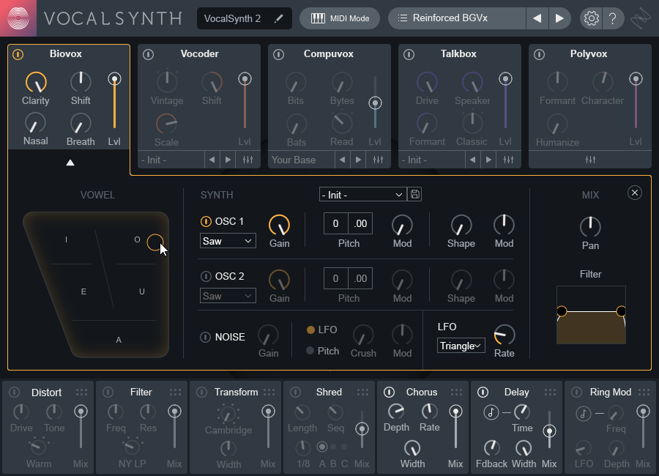Image resolution: width=659 pixels, height=476 pixels.
Task: Close the Biovox advanced panel
Action: (x=635, y=193)
